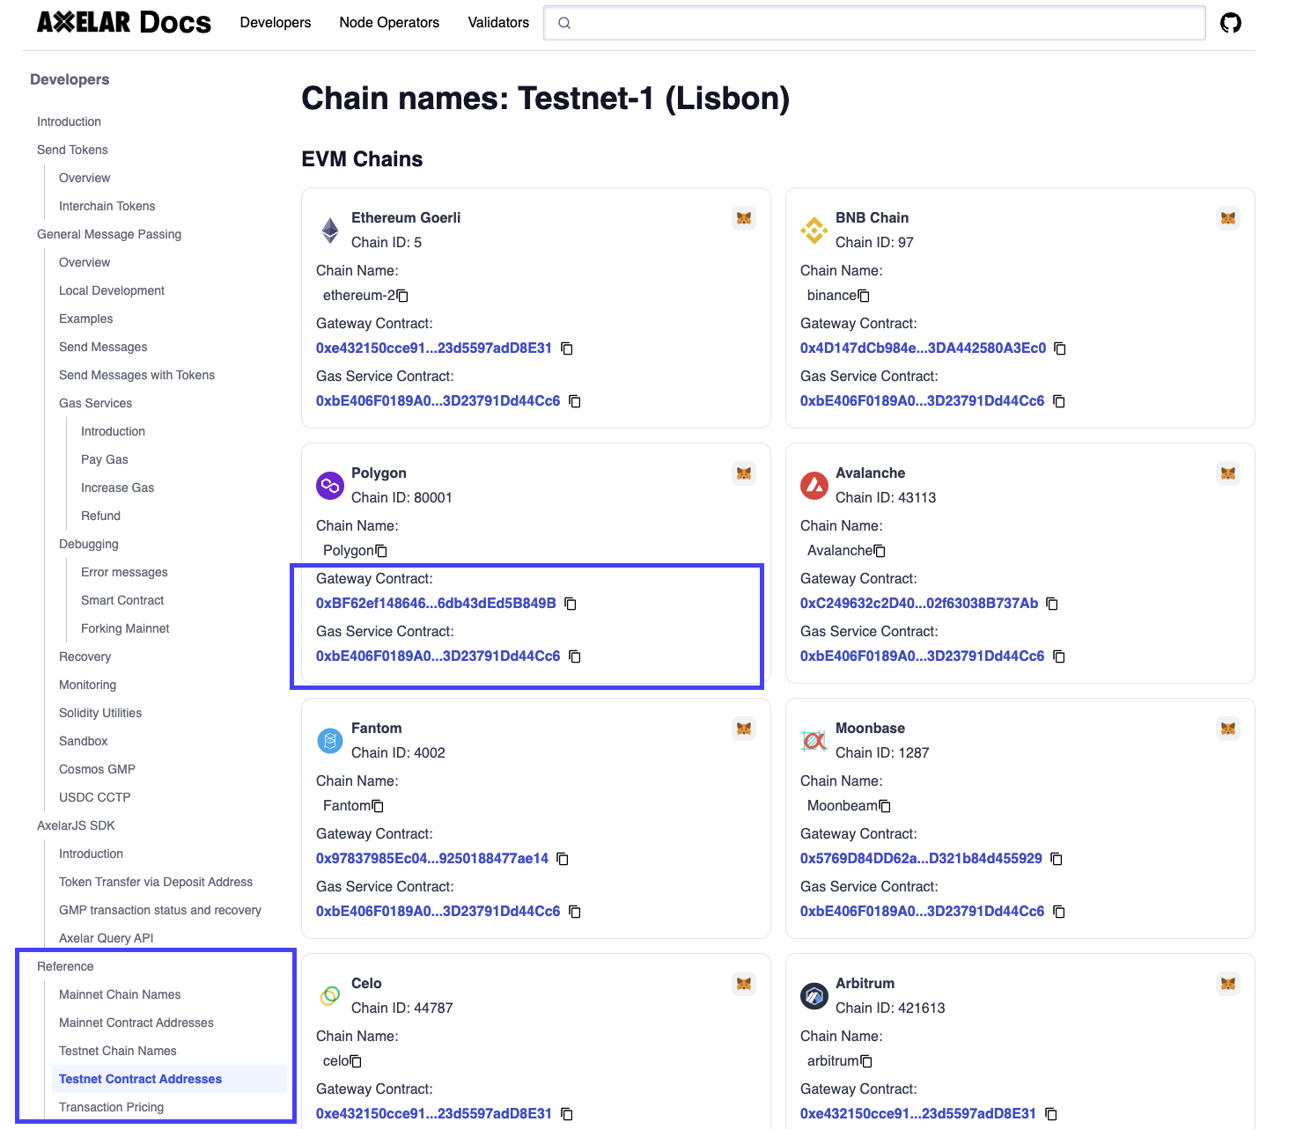
Task: Click the MetaMask icon on Ethereum Goerli card
Action: coord(744,217)
